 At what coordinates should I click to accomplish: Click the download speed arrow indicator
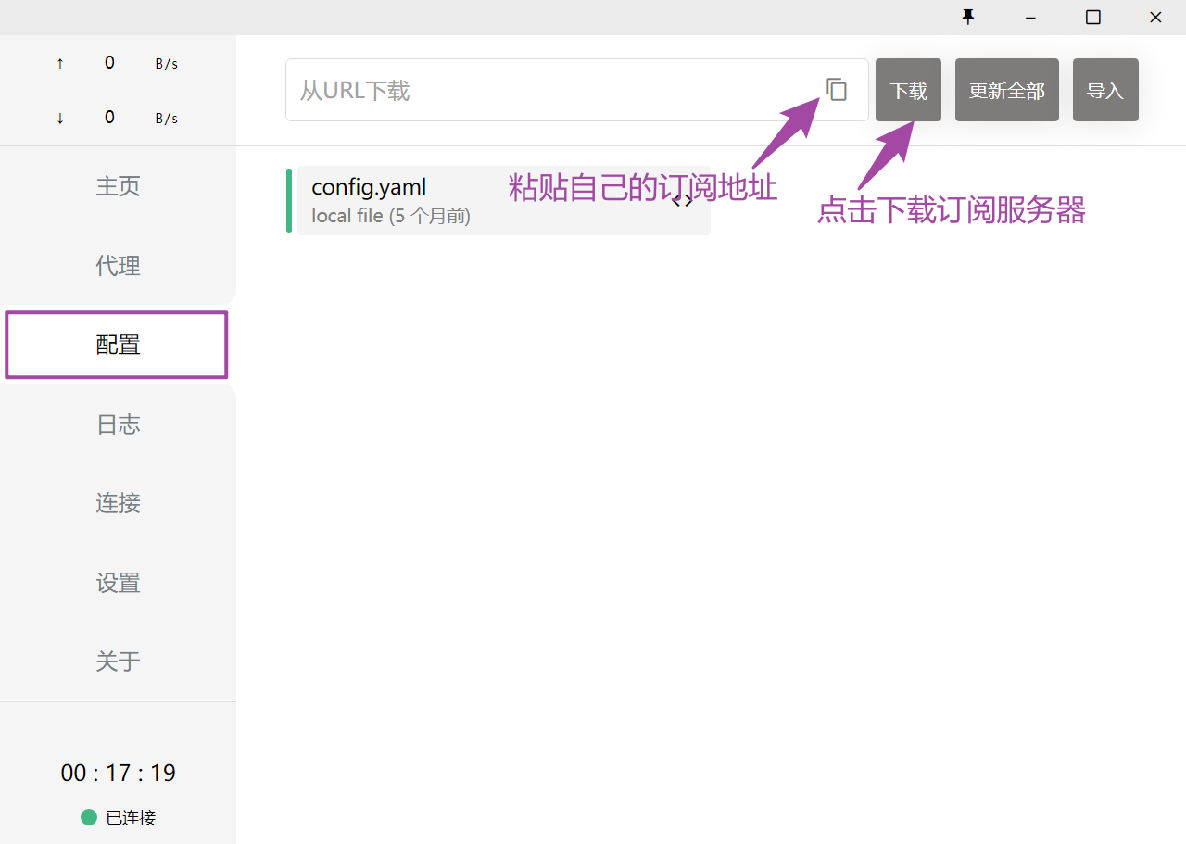coord(60,119)
